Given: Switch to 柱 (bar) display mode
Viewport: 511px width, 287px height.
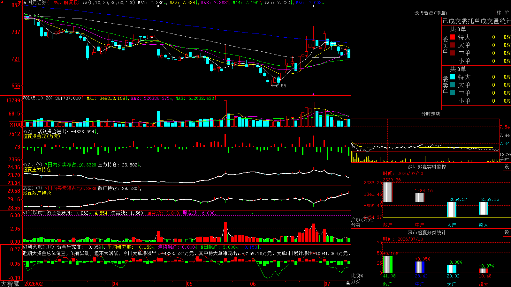Looking at the screenshot, I should [x=499, y=13].
